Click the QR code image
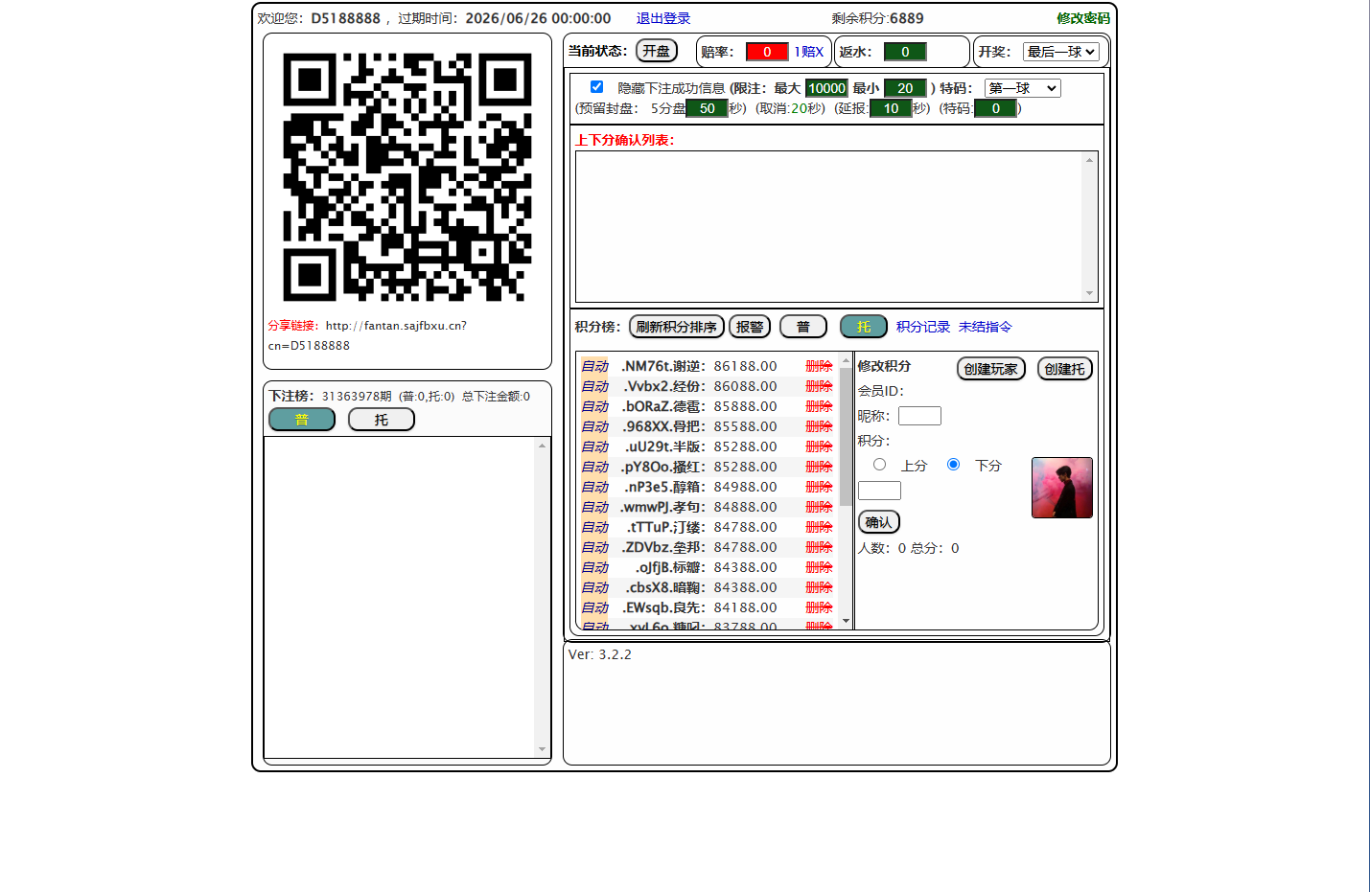The image size is (1370, 892). coord(406,177)
